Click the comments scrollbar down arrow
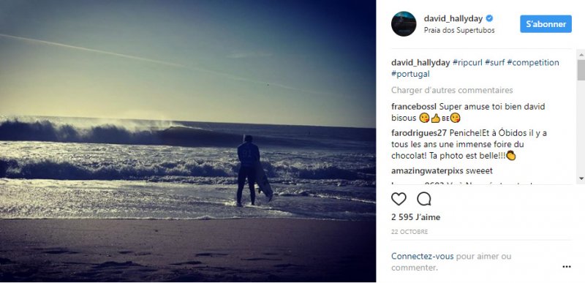The height and width of the screenshot is (283, 585). pos(581,178)
